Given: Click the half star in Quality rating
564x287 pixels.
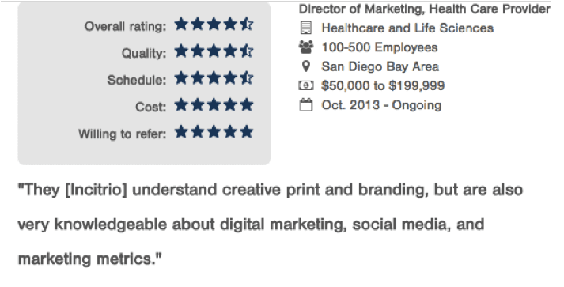Looking at the screenshot, I should pyautogui.click(x=246, y=51).
